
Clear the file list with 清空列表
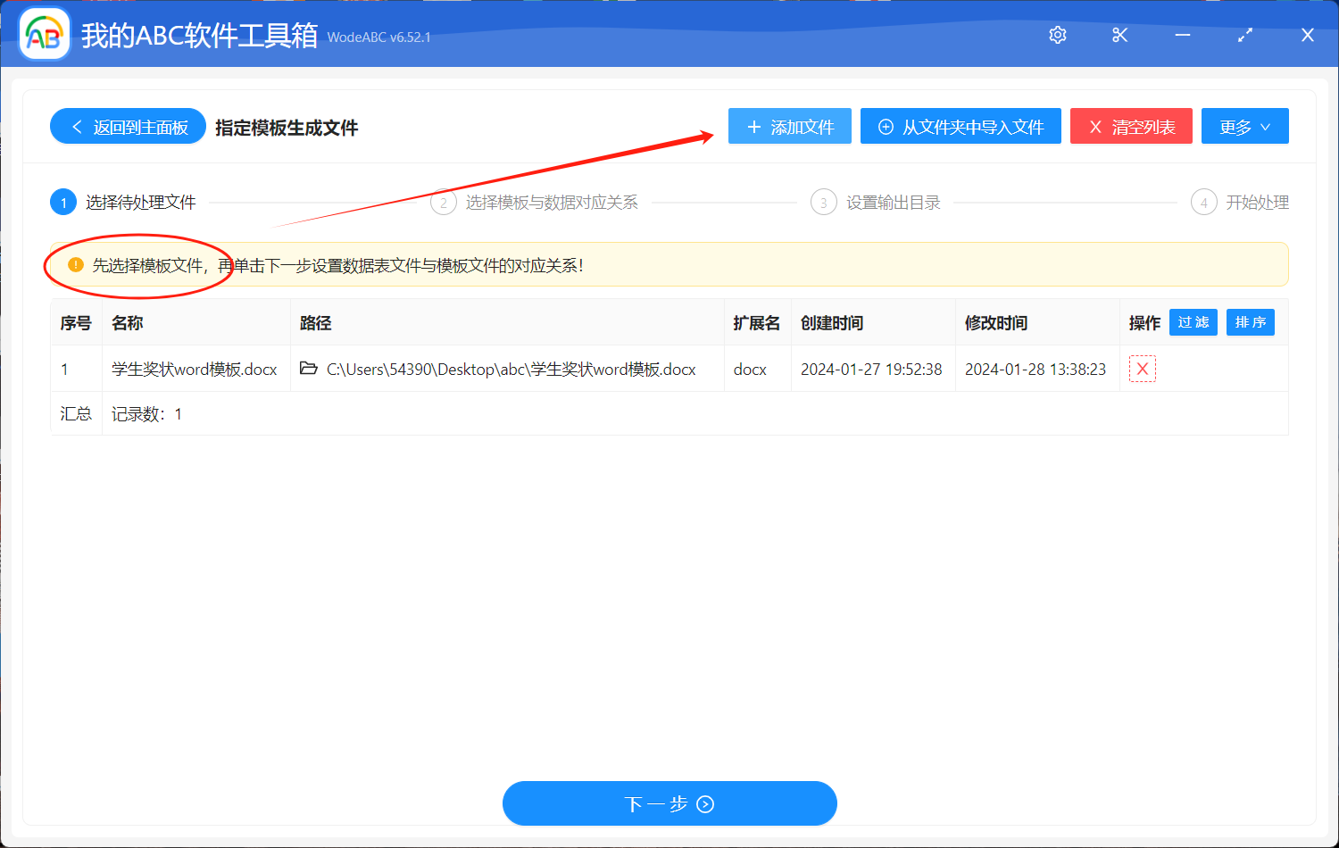pos(1131,126)
